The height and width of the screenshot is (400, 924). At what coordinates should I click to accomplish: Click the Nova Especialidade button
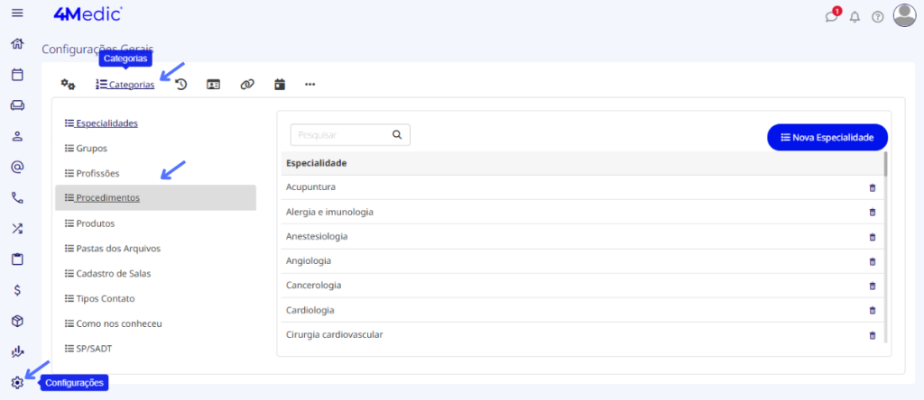[827, 137]
